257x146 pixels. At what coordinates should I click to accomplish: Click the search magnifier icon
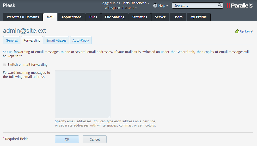[x=220, y=5]
